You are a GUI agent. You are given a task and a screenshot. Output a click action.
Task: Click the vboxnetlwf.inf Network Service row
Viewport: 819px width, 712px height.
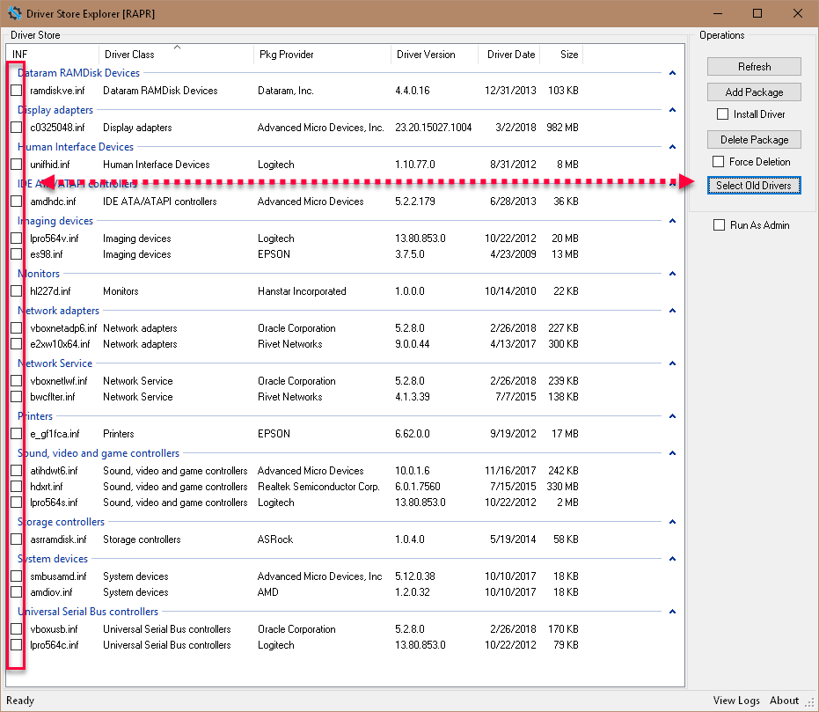295,381
